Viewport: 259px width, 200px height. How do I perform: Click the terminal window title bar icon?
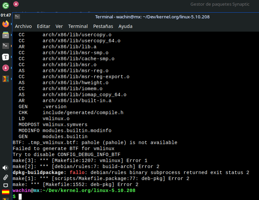(x=17, y=17)
